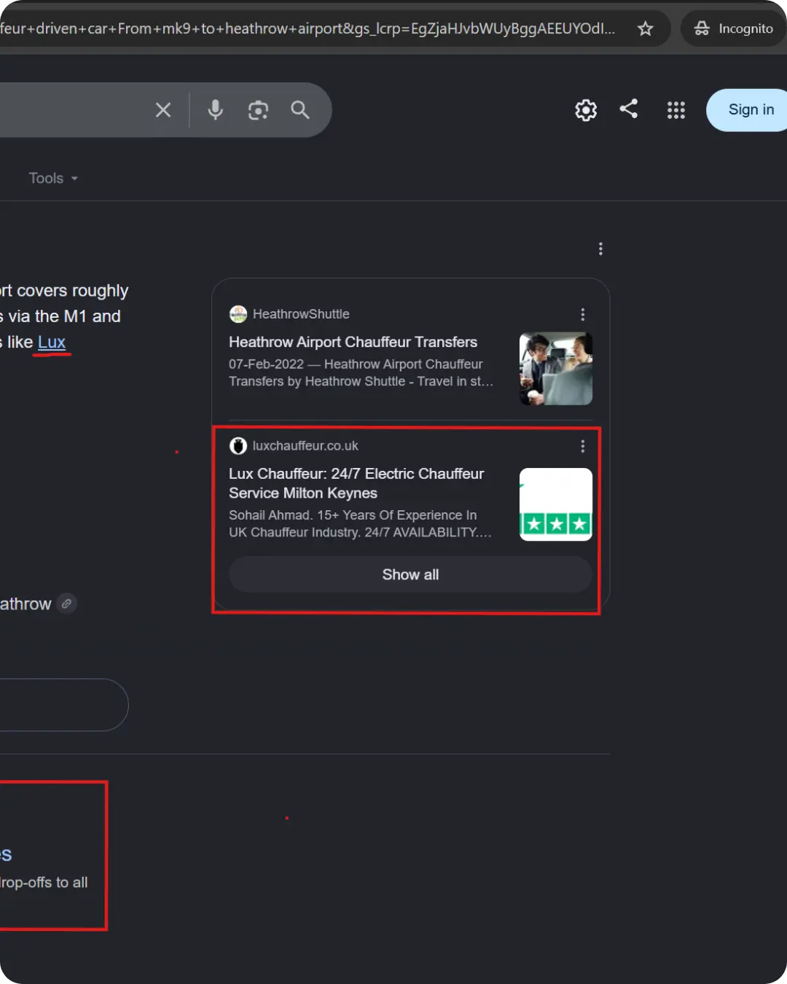
Task: Open quick settings gear icon
Action: click(x=586, y=110)
